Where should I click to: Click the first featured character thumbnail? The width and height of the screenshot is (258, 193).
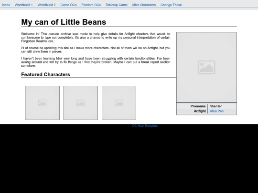click(43, 103)
